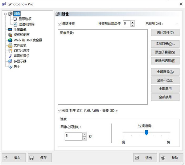The image size is (185, 165).
Task: Decrease the 图像之间延时 seconds value
Action: [84, 138]
